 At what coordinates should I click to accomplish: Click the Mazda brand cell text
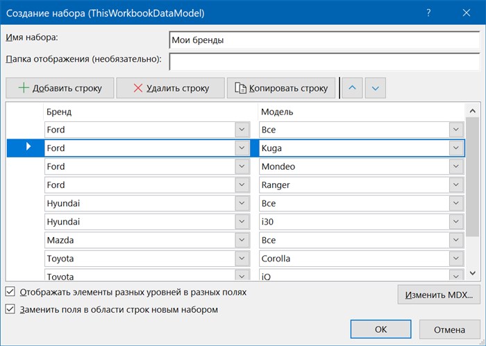click(60, 240)
